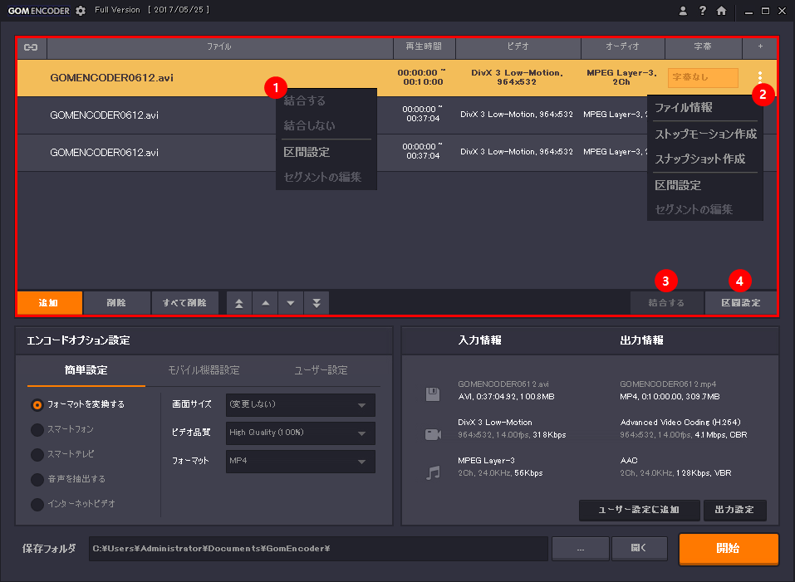Click the browse ... button for save folder
This screenshot has width=795, height=582.
tap(581, 549)
